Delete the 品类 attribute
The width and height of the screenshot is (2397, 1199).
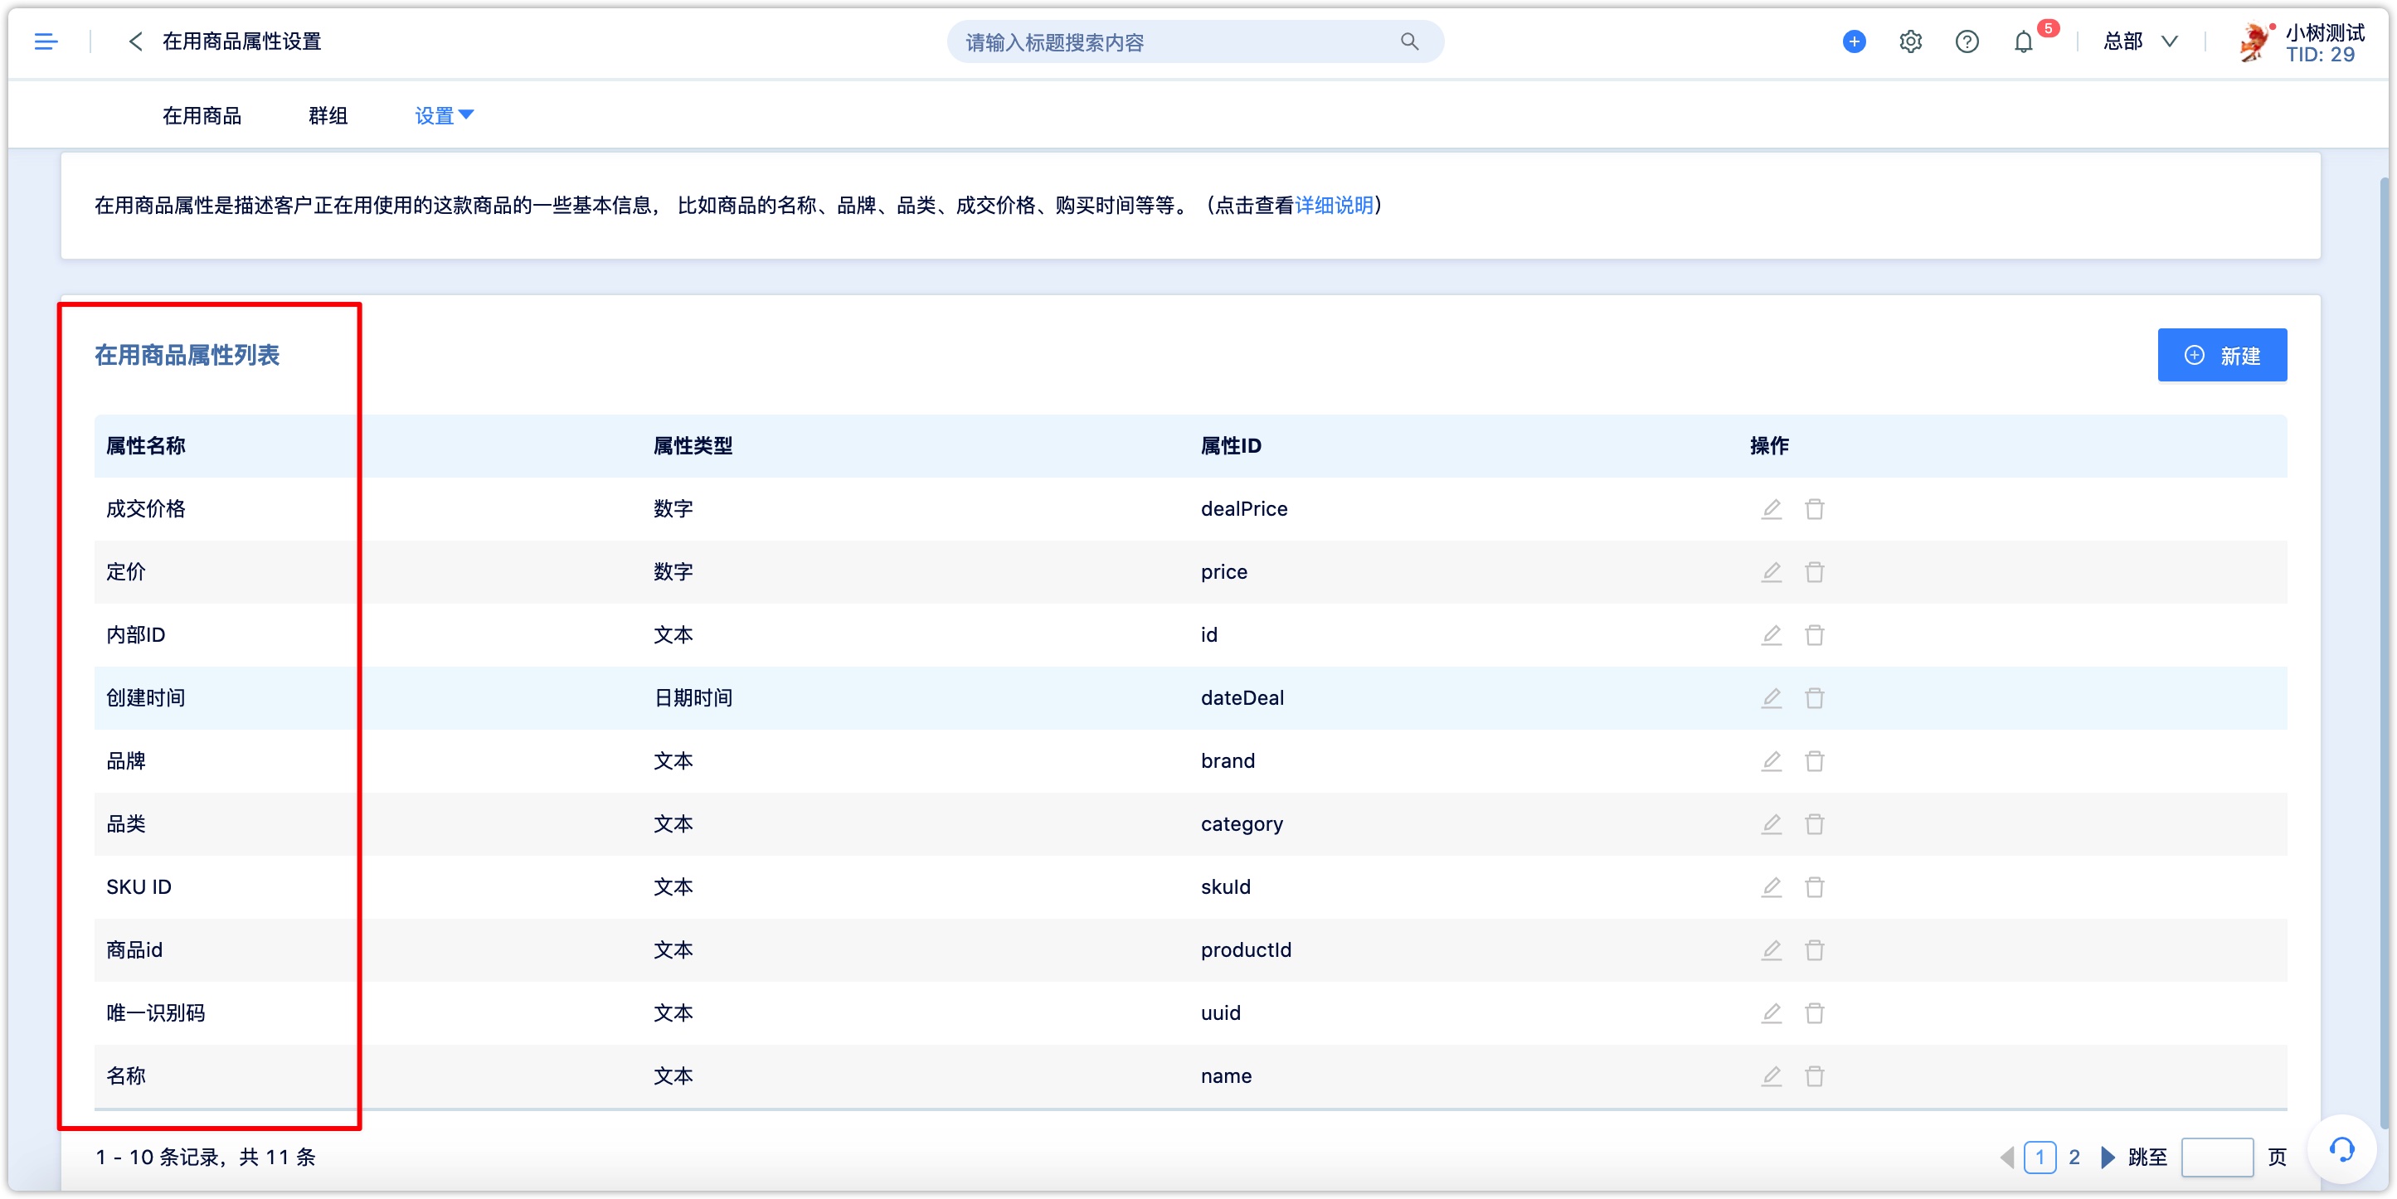1815,825
